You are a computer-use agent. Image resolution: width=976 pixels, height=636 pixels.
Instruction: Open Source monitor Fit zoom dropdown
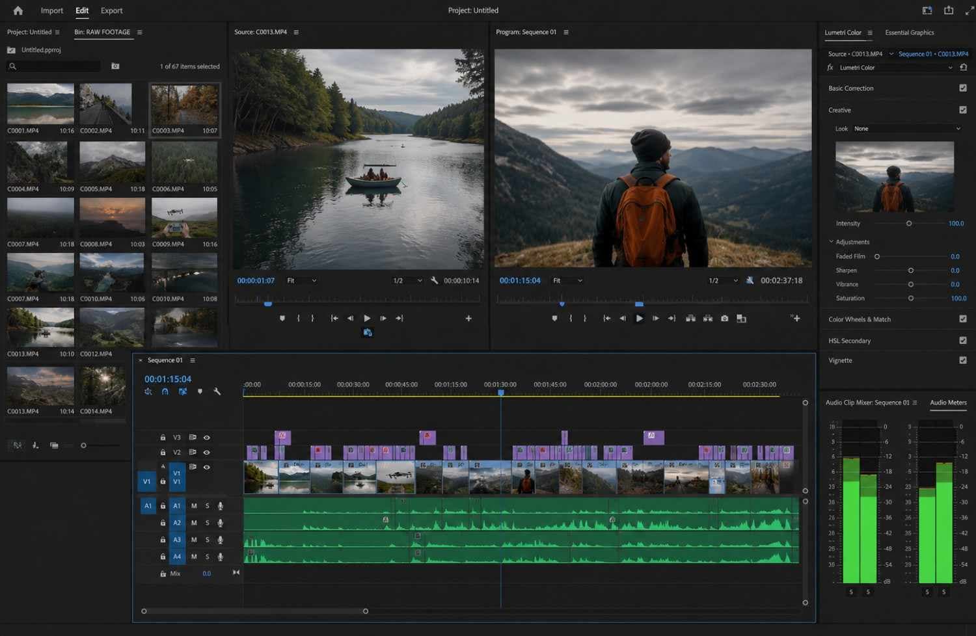pos(302,280)
